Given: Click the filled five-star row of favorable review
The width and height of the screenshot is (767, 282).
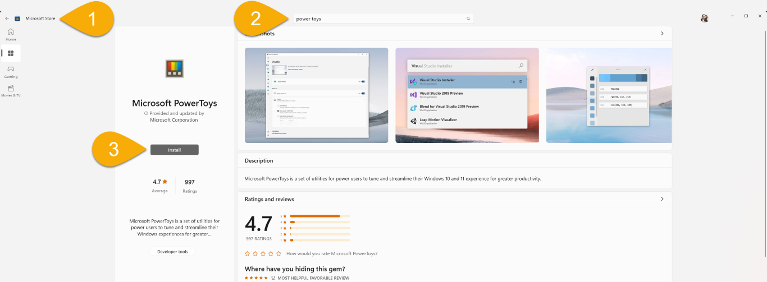Looking at the screenshot, I should 257,278.
